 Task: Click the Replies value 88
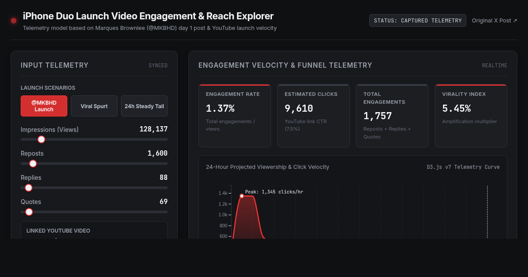tap(164, 178)
